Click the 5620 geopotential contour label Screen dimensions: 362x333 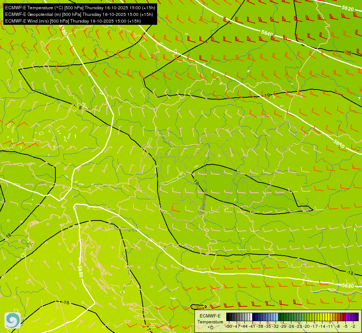click(348, 9)
